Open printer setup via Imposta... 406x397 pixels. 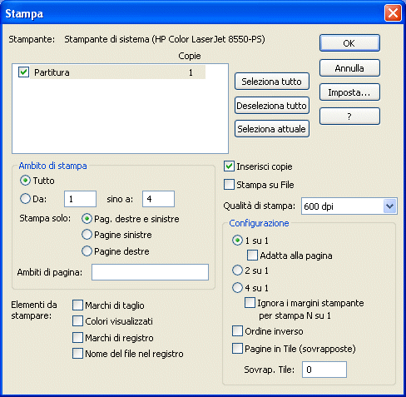pos(349,92)
